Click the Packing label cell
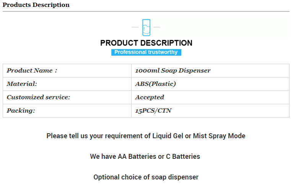296x189 pixels. tap(67, 111)
